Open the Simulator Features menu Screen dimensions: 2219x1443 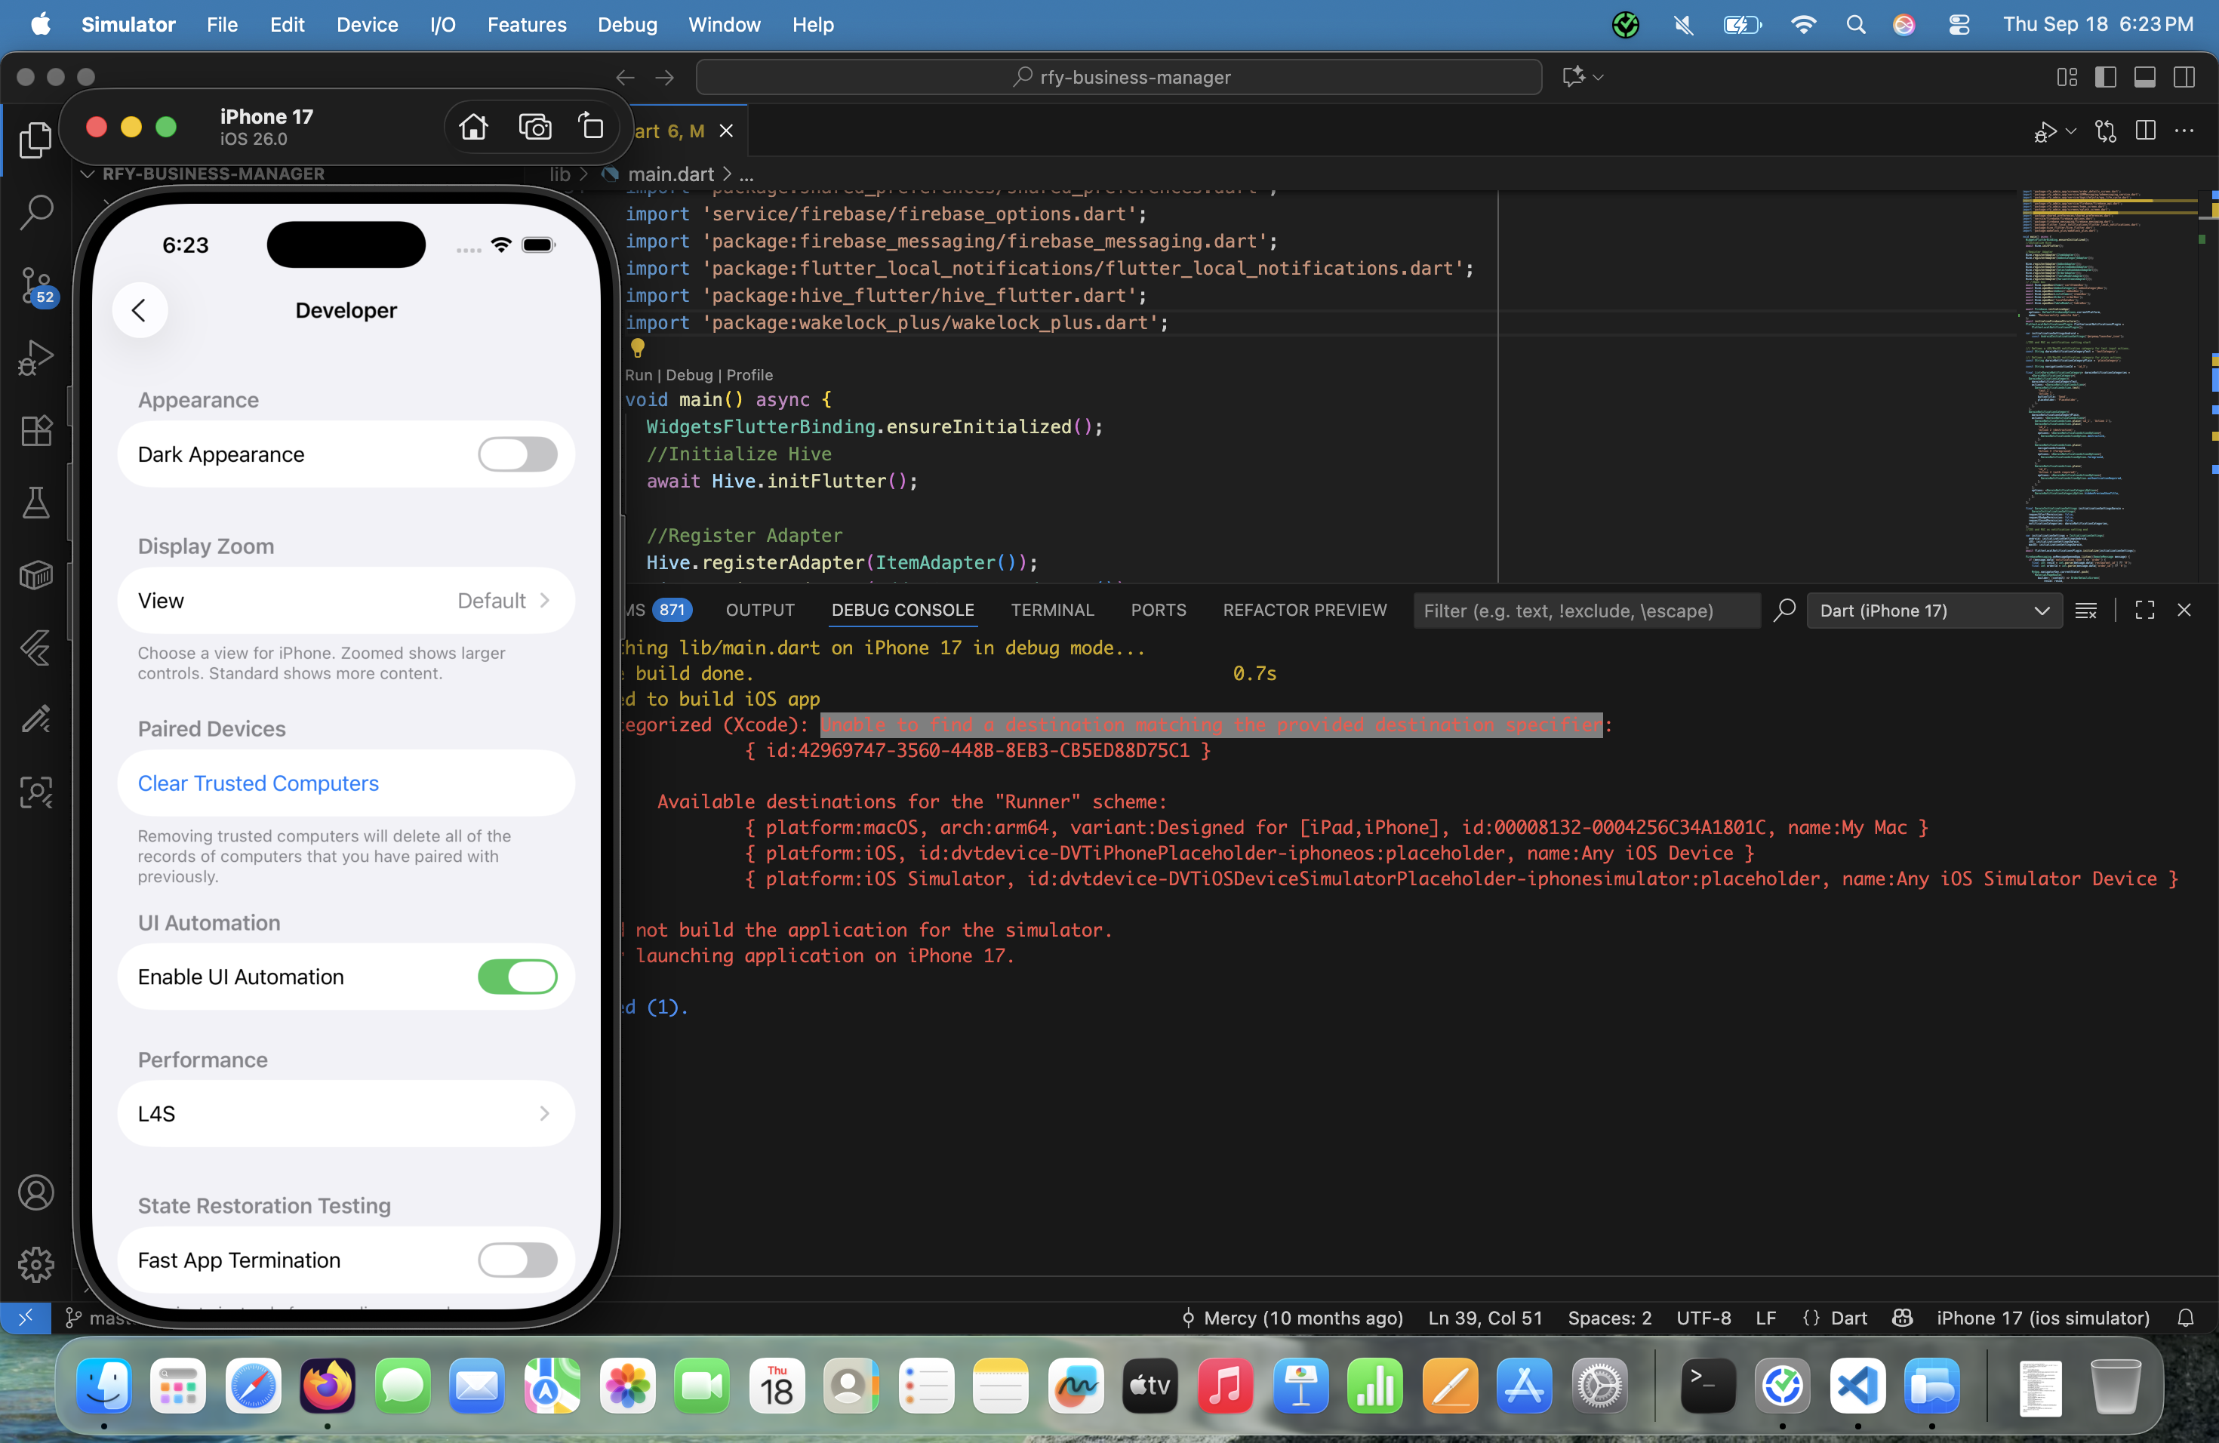click(x=527, y=25)
